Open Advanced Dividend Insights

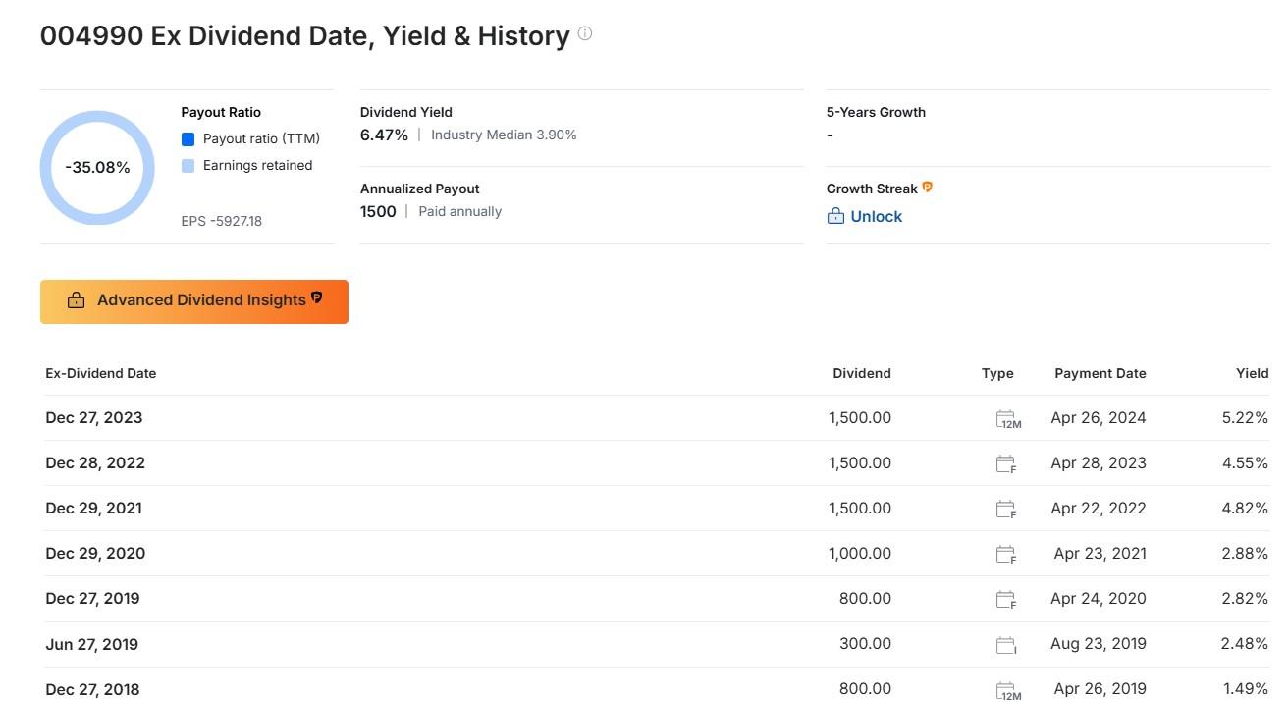pyautogui.click(x=194, y=301)
